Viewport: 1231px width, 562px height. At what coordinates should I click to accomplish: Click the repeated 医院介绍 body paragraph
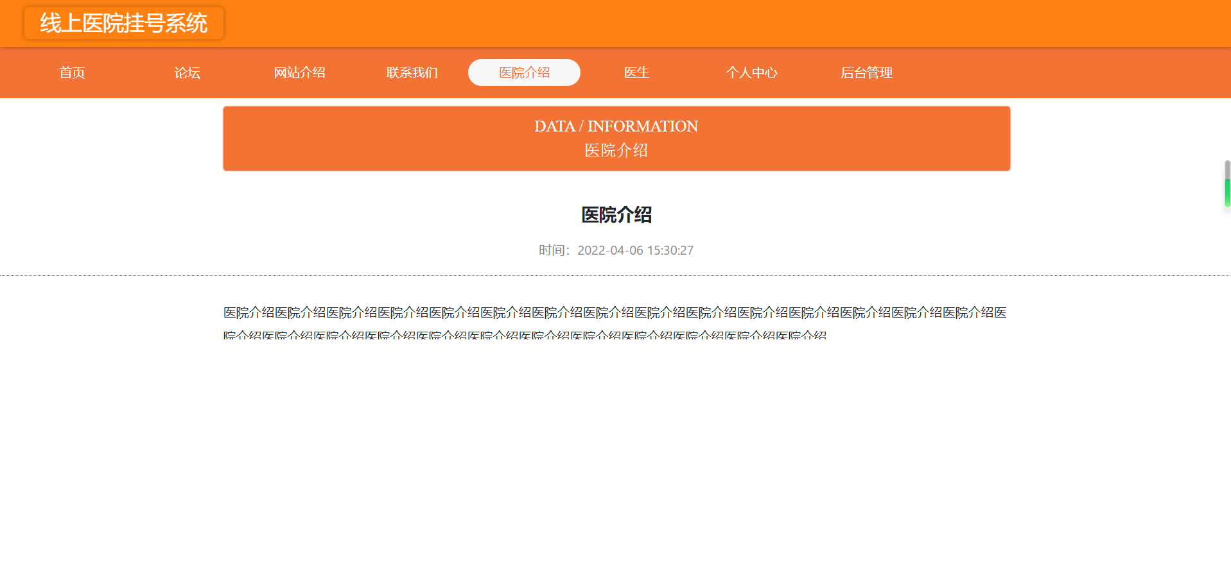coord(615,323)
